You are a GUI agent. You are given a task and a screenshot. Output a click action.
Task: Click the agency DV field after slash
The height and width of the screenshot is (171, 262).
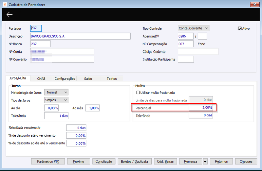coord(202,36)
